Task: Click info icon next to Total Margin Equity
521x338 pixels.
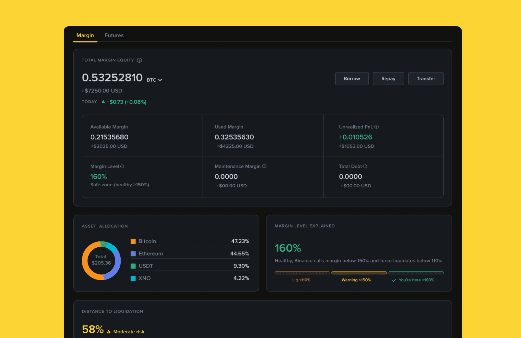Action: [139, 60]
